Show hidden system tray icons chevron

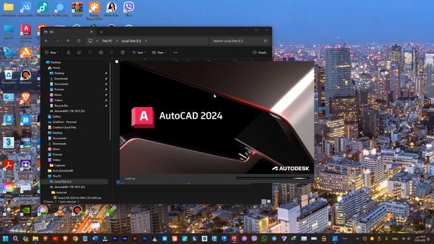point(357,239)
